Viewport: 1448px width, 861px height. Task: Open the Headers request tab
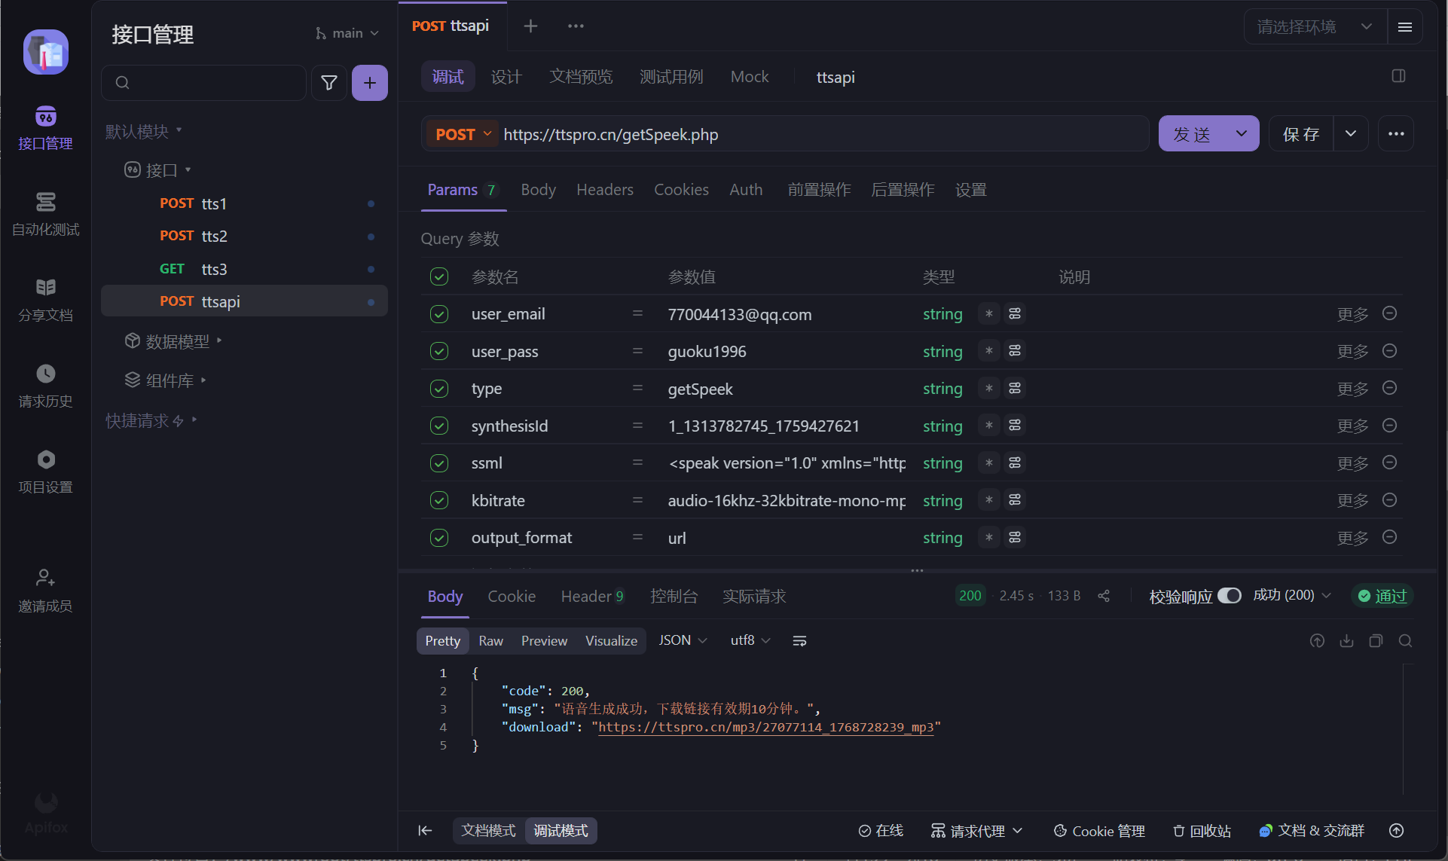pyautogui.click(x=604, y=190)
